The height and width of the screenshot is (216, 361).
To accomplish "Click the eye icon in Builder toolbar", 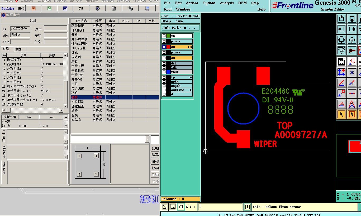I will (98, 8).
